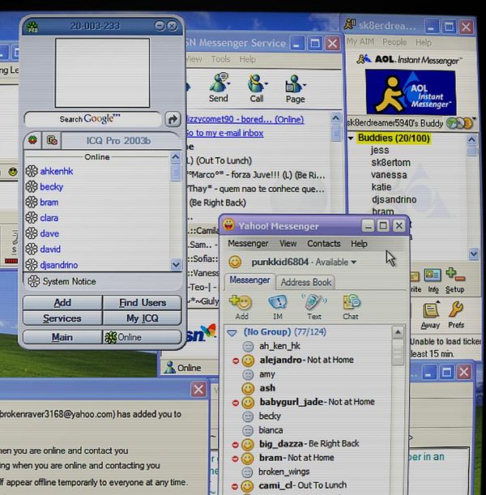
Task: Click the ICQ contact list scroll-down arrow
Action: tap(176, 265)
